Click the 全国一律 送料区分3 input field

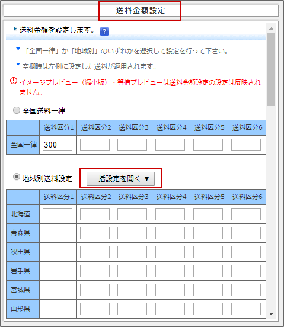tap(132, 145)
